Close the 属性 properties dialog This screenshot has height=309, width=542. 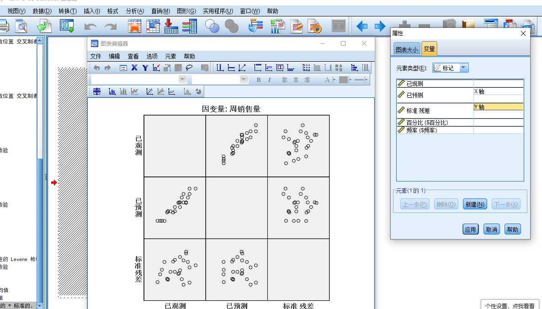(x=523, y=33)
